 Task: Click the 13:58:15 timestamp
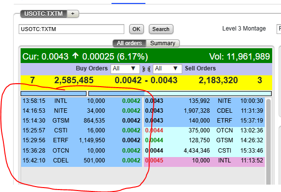(x=34, y=101)
